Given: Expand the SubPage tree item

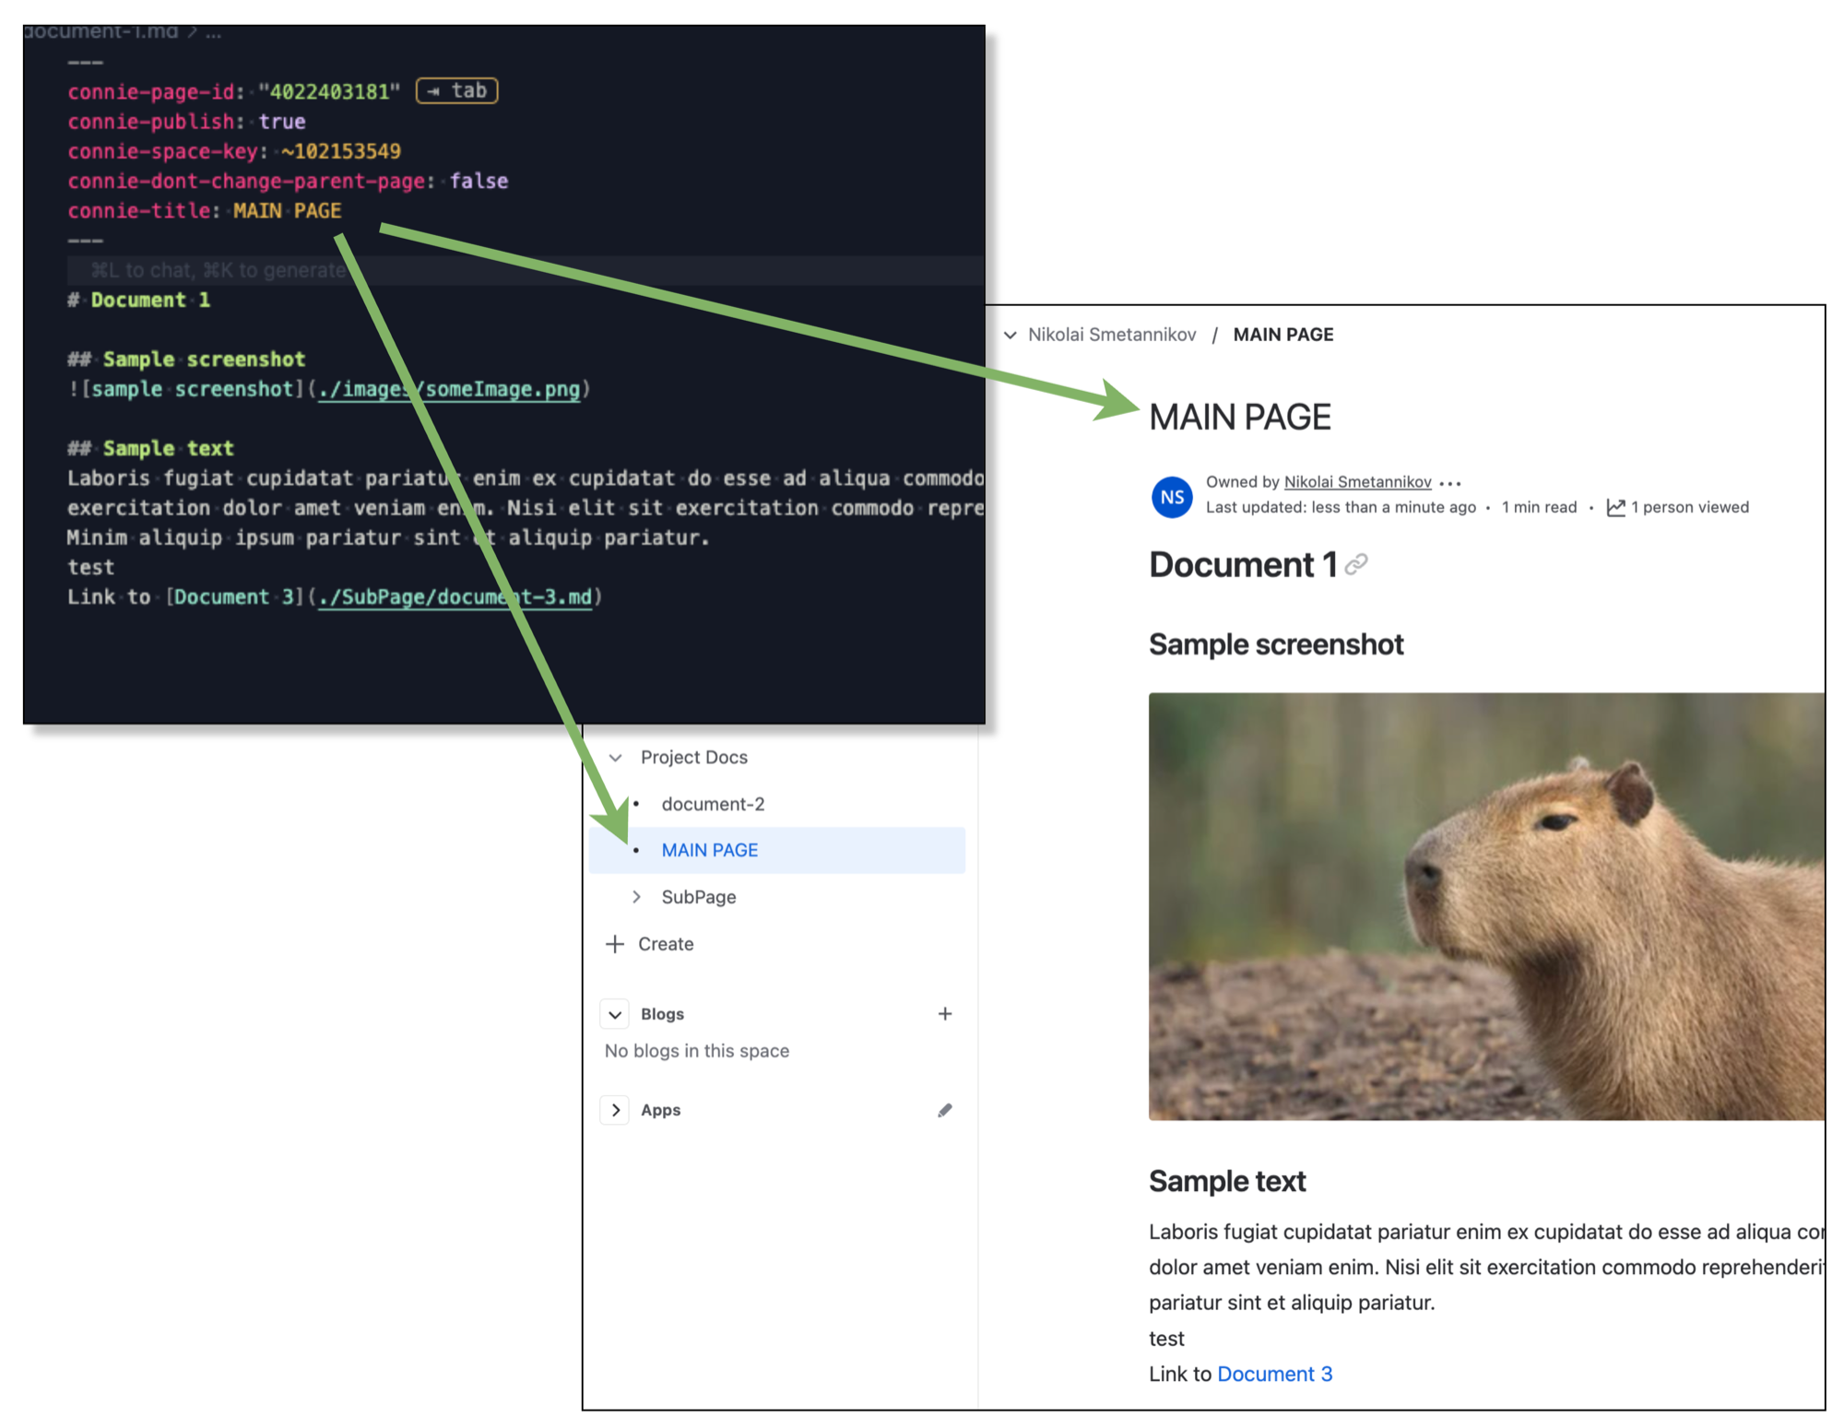Looking at the screenshot, I should click(x=636, y=897).
